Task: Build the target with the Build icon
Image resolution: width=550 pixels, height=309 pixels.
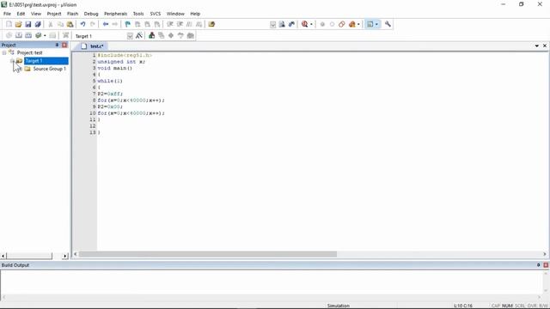Action: tap(19, 36)
